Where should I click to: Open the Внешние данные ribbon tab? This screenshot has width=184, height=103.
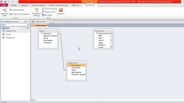(39, 5)
